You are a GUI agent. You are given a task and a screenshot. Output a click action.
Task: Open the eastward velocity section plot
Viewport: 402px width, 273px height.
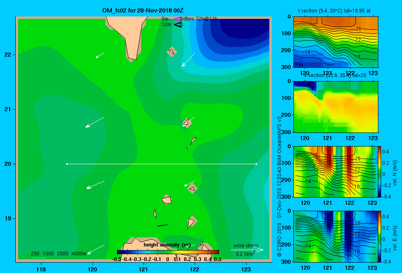336,236
